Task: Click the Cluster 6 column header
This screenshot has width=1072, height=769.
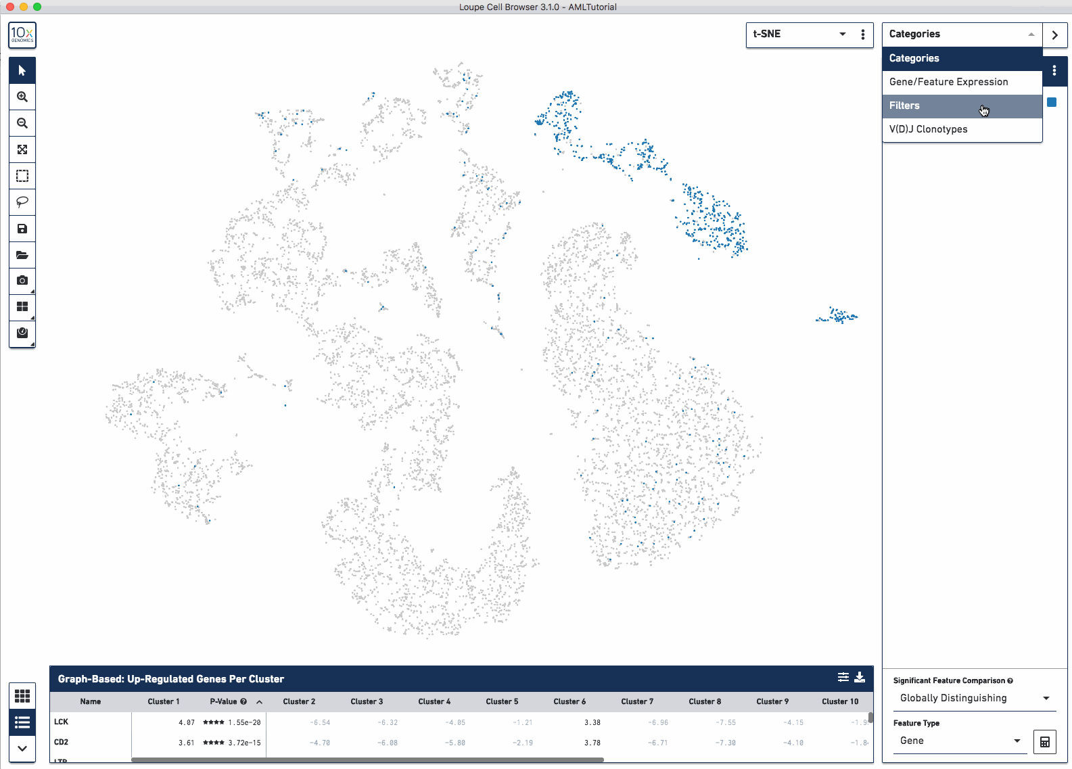Action: pyautogui.click(x=569, y=702)
